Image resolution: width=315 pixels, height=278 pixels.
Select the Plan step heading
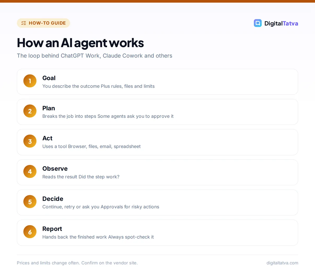pyautogui.click(x=49, y=108)
